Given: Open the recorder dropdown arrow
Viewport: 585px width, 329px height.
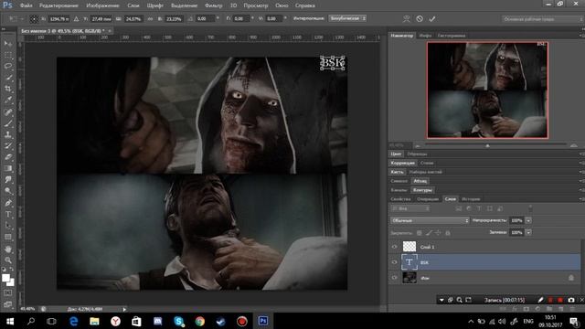Looking at the screenshot, I should click(441, 300).
